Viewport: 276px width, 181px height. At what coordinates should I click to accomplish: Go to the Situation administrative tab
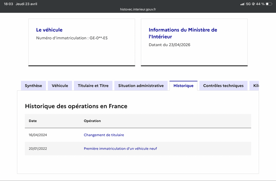point(141,86)
